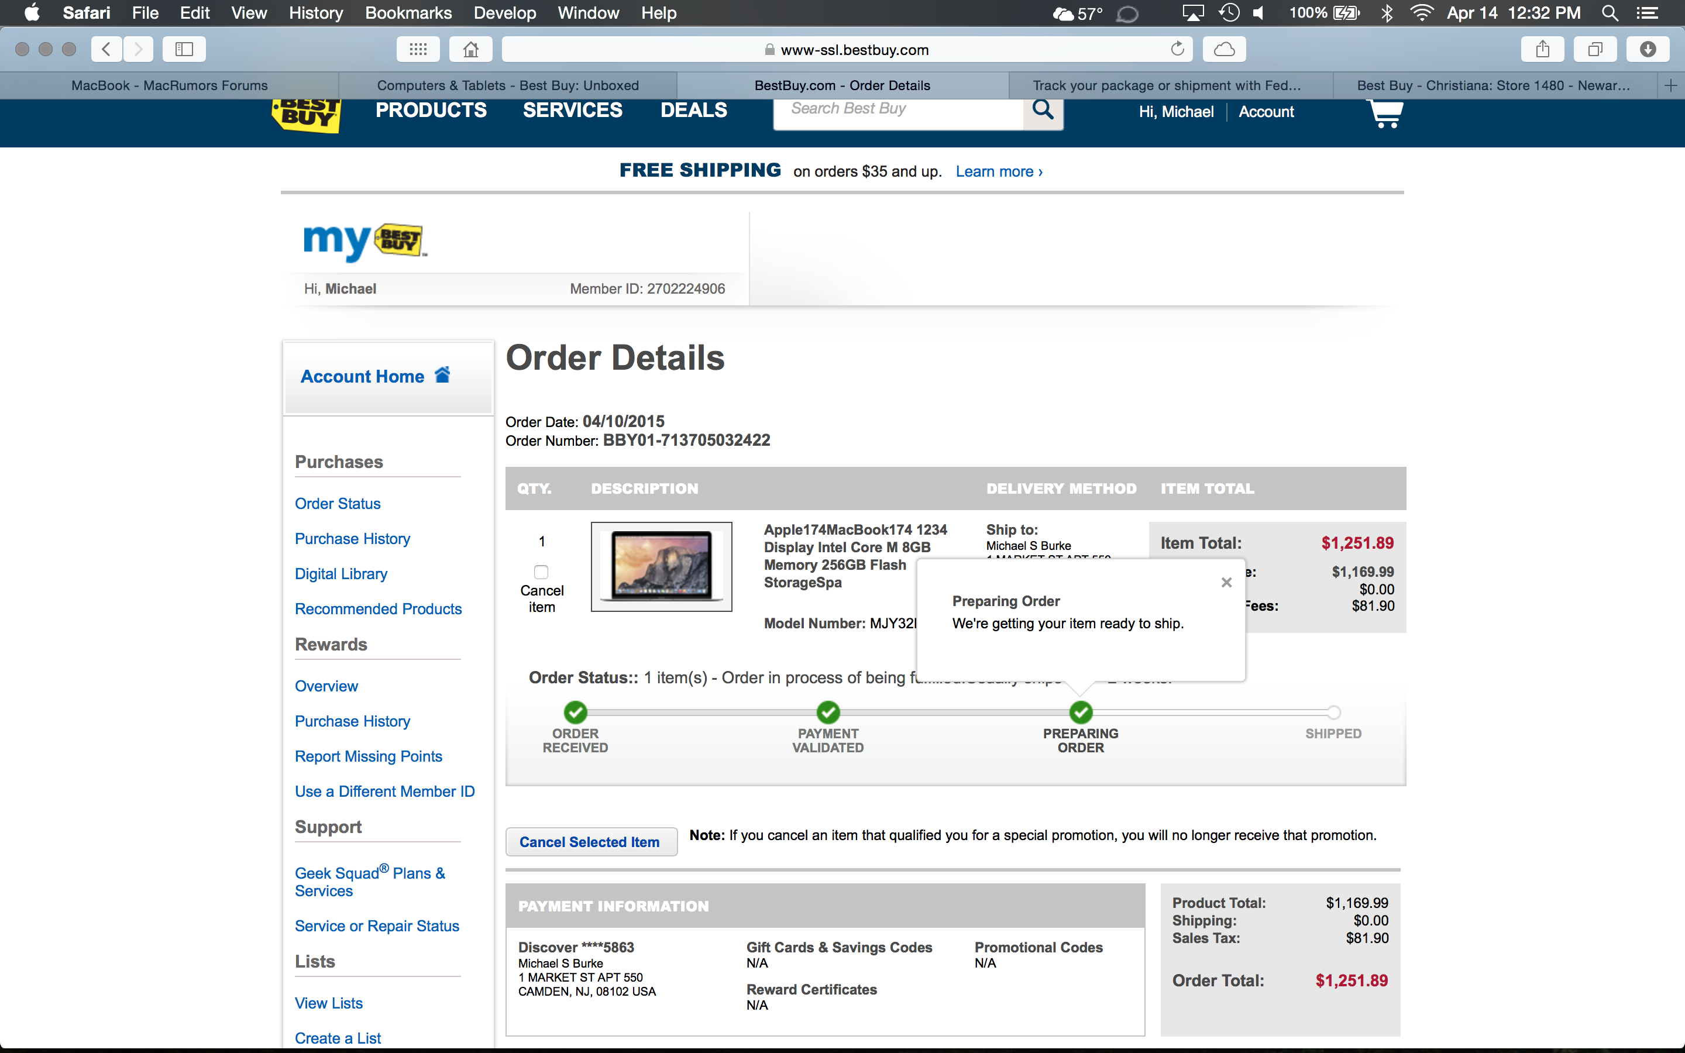Viewport: 1685px width, 1053px height.
Task: Open the Account menu in header
Action: point(1266,111)
